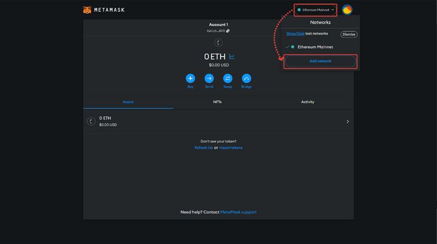
Task: Switch to the Activity tab
Action: [x=308, y=102]
